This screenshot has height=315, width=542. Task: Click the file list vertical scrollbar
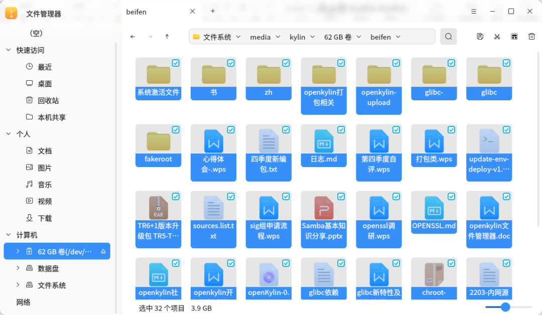538,138
